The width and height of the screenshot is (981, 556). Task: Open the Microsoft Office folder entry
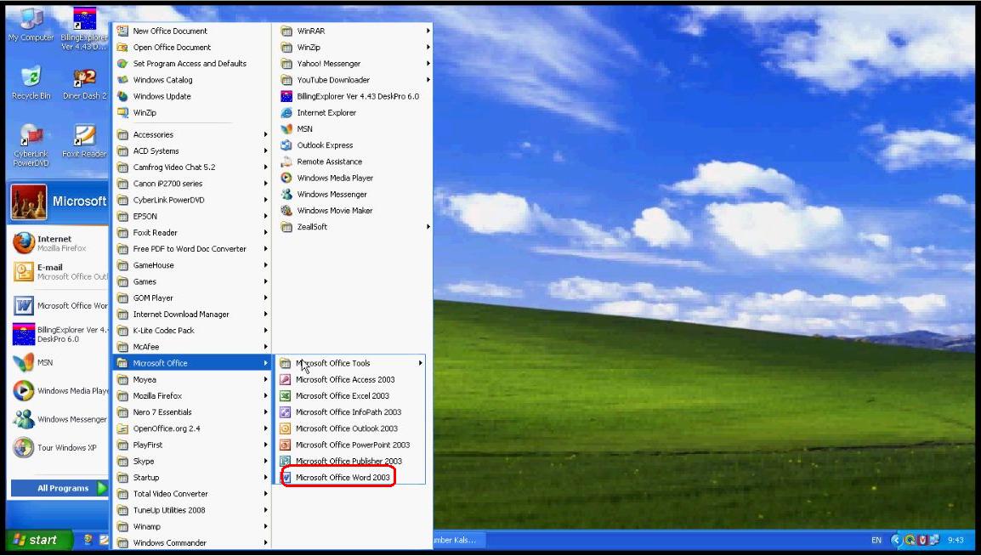point(191,363)
